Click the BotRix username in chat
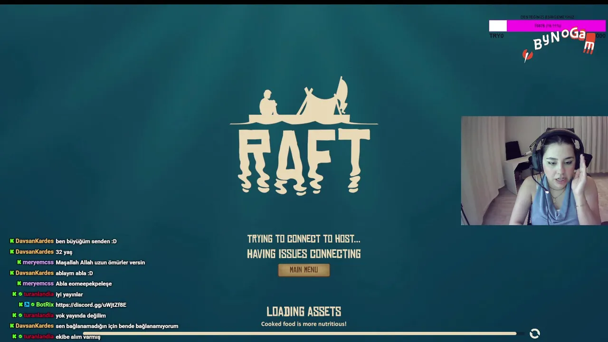Image resolution: width=608 pixels, height=342 pixels. click(45, 305)
